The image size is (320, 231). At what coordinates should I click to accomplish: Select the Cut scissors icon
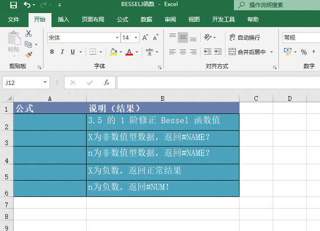tap(29, 34)
